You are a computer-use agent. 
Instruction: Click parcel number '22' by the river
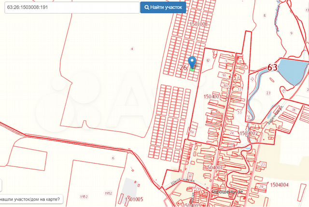click(252, 79)
